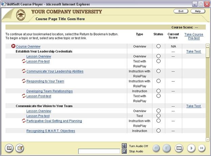
Task: Click status circle for Lesson Post-test
Action: 159,96
